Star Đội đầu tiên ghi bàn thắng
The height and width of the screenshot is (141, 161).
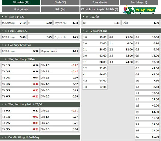click(x=6, y=137)
